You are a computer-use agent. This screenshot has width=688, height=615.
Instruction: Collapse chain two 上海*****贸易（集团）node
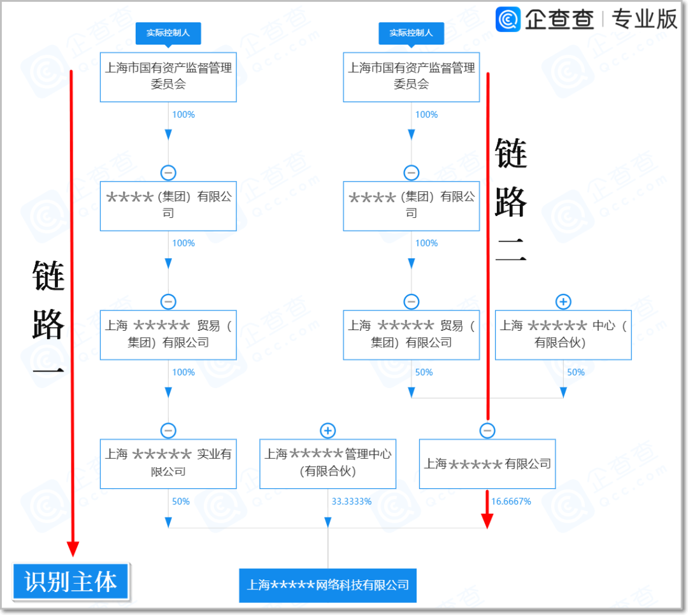412,301
